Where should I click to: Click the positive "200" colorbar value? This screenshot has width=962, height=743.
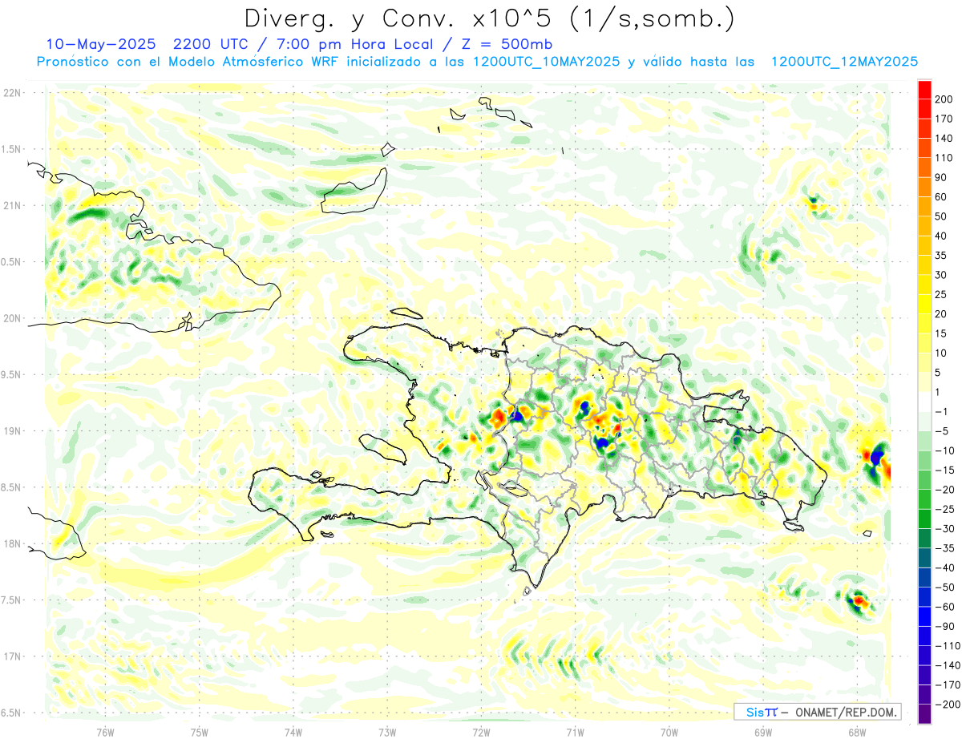coord(944,99)
